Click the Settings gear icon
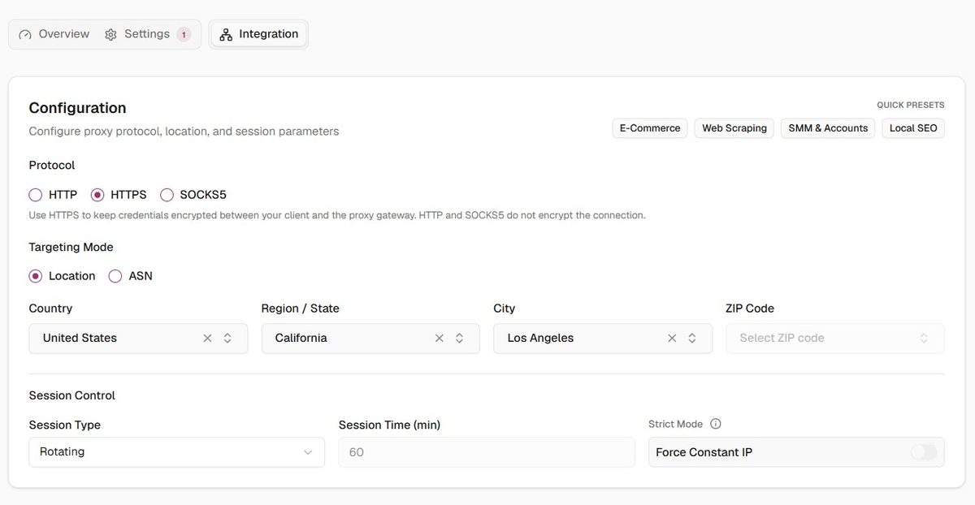The height and width of the screenshot is (505, 975). coord(110,35)
